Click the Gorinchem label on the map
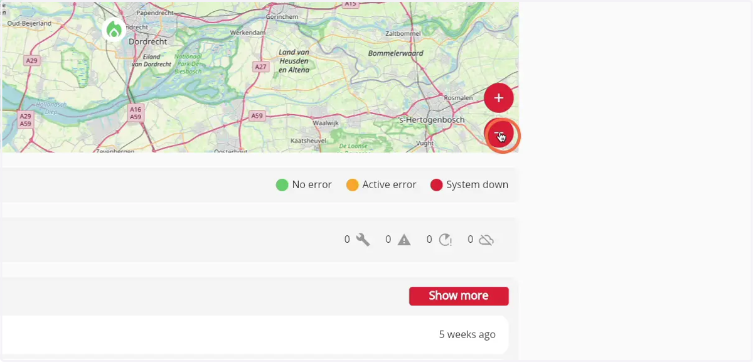This screenshot has width=753, height=362. click(280, 17)
